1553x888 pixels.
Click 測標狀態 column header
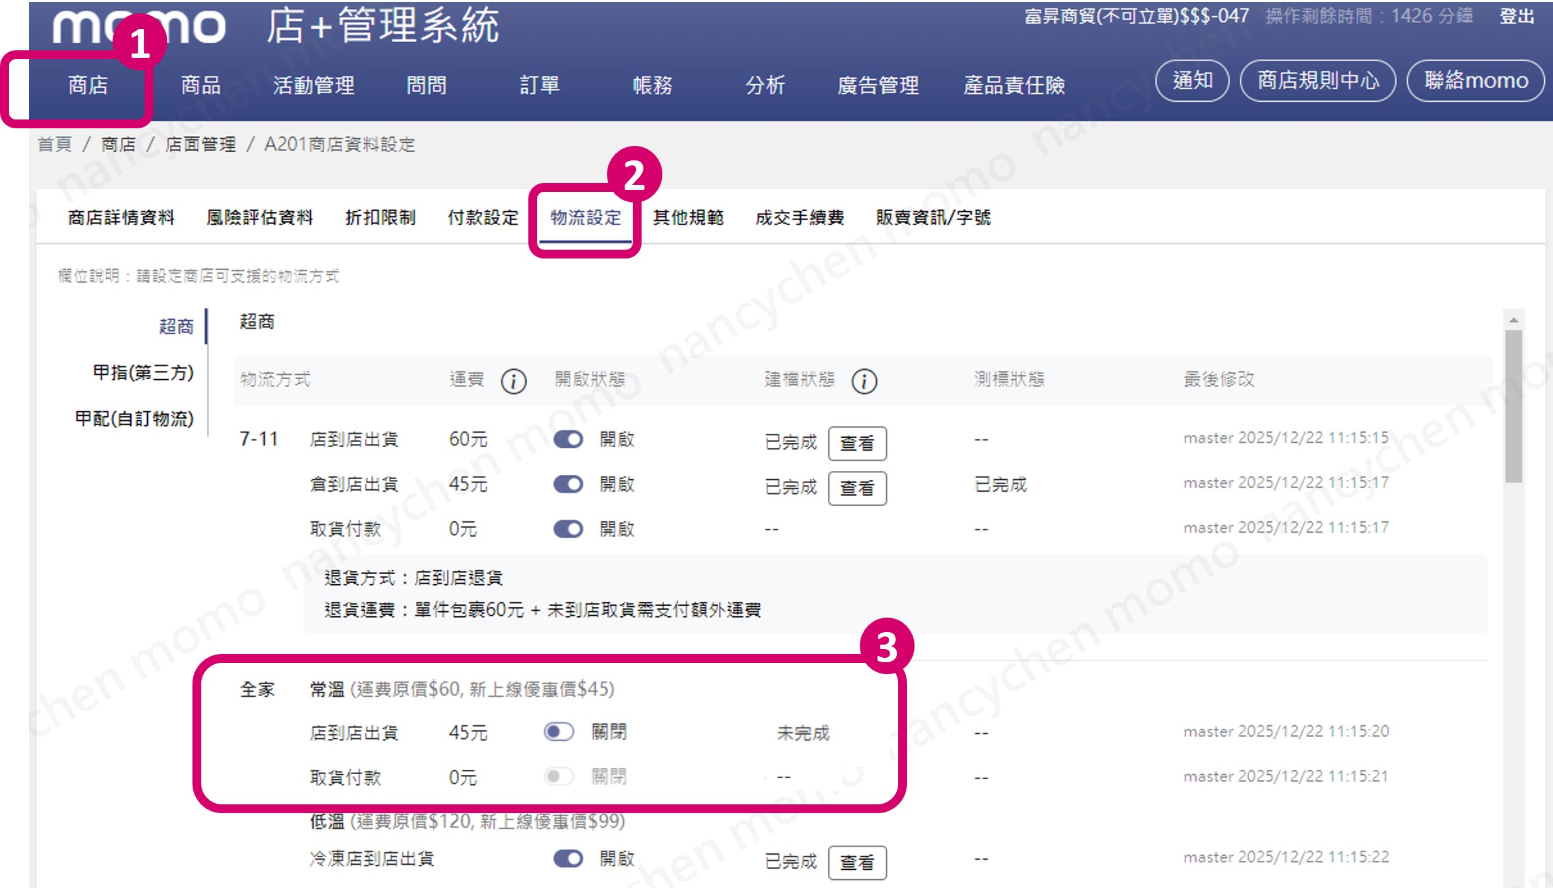1009,379
